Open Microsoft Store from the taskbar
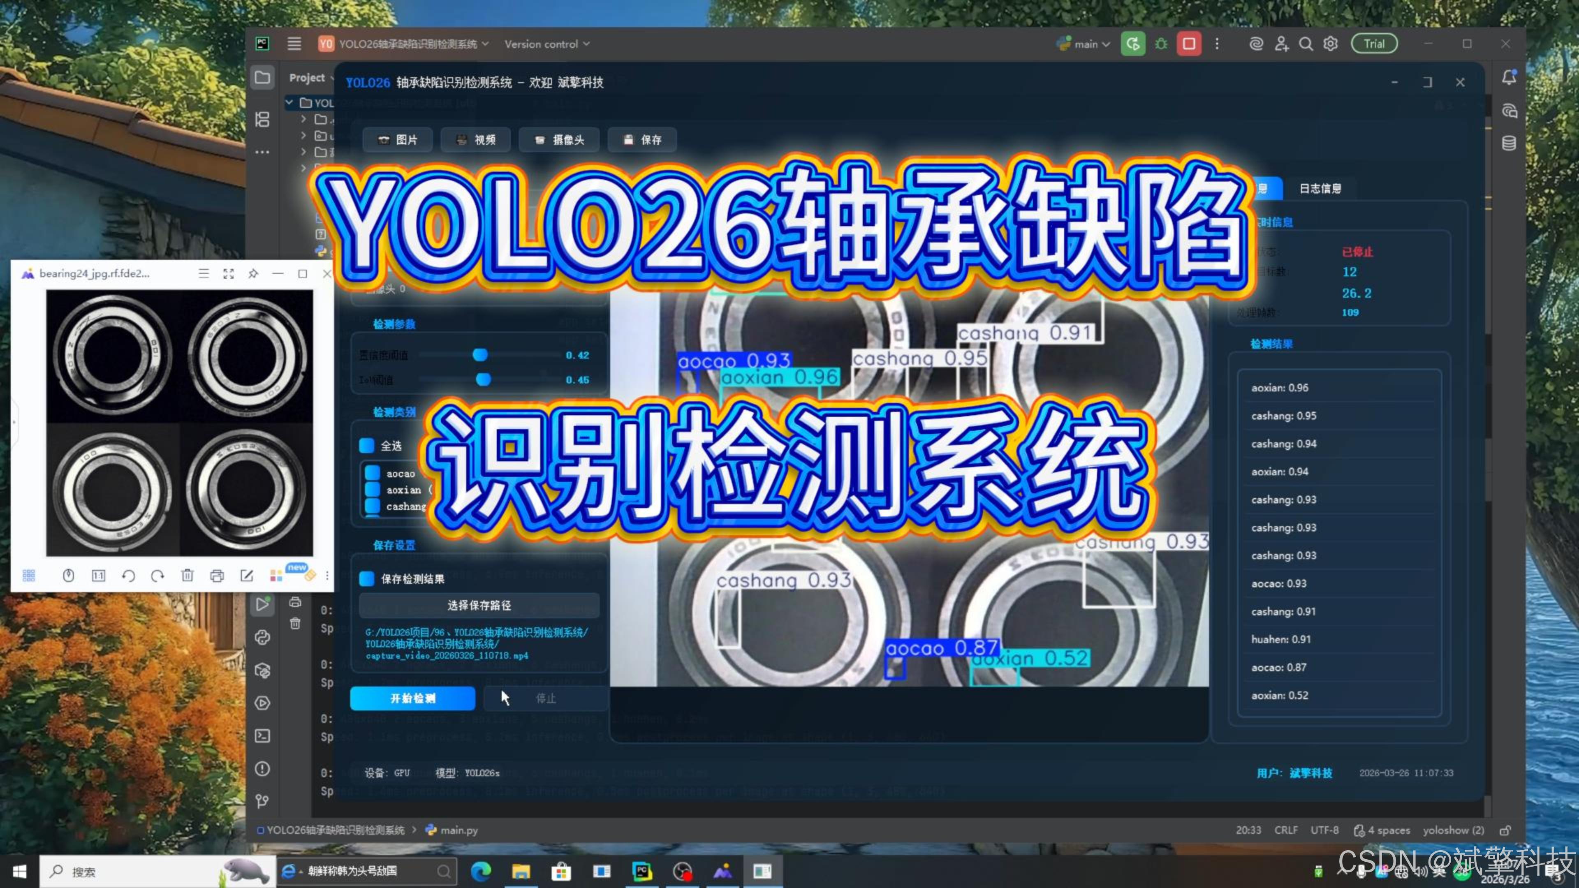1579x888 pixels. (561, 871)
